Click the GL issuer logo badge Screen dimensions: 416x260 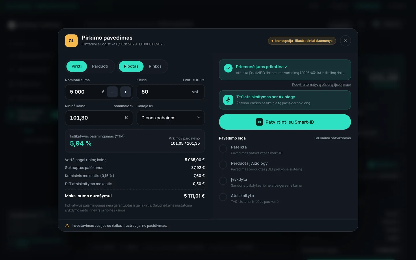71,41
